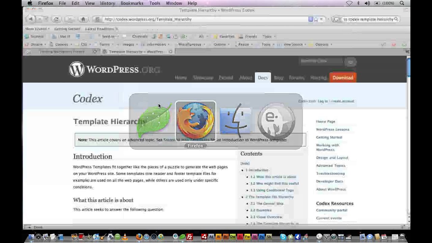
Task: Open Illustrator (Ai) in the Dock
Action: (218, 237)
